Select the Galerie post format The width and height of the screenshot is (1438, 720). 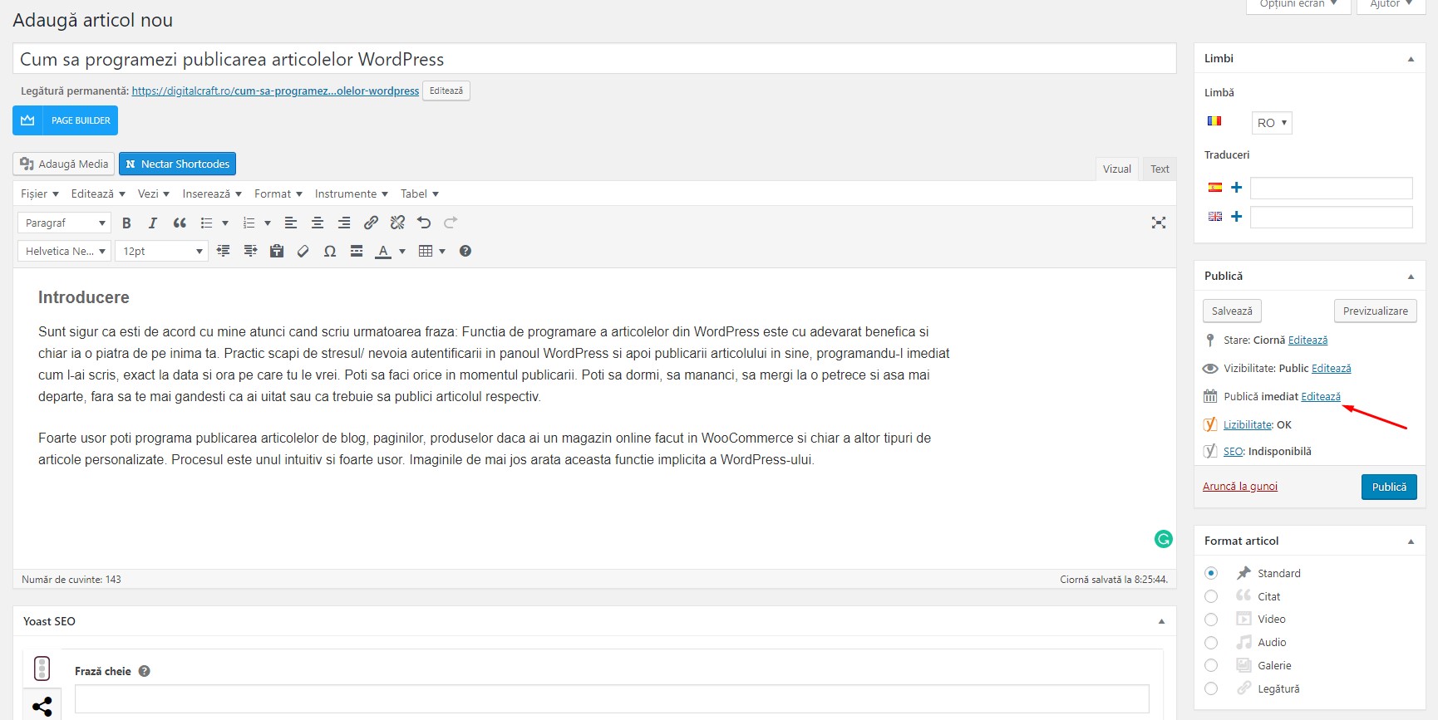point(1211,665)
